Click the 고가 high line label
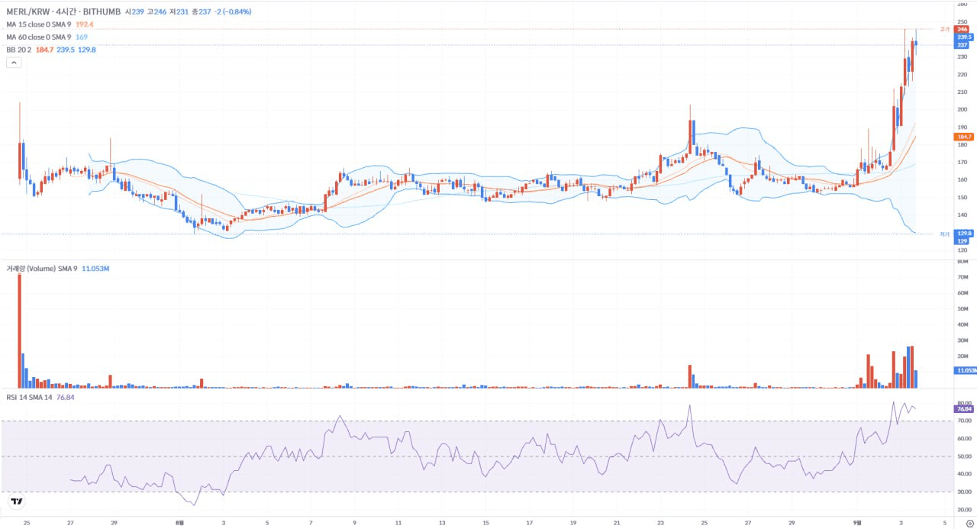 point(945,29)
